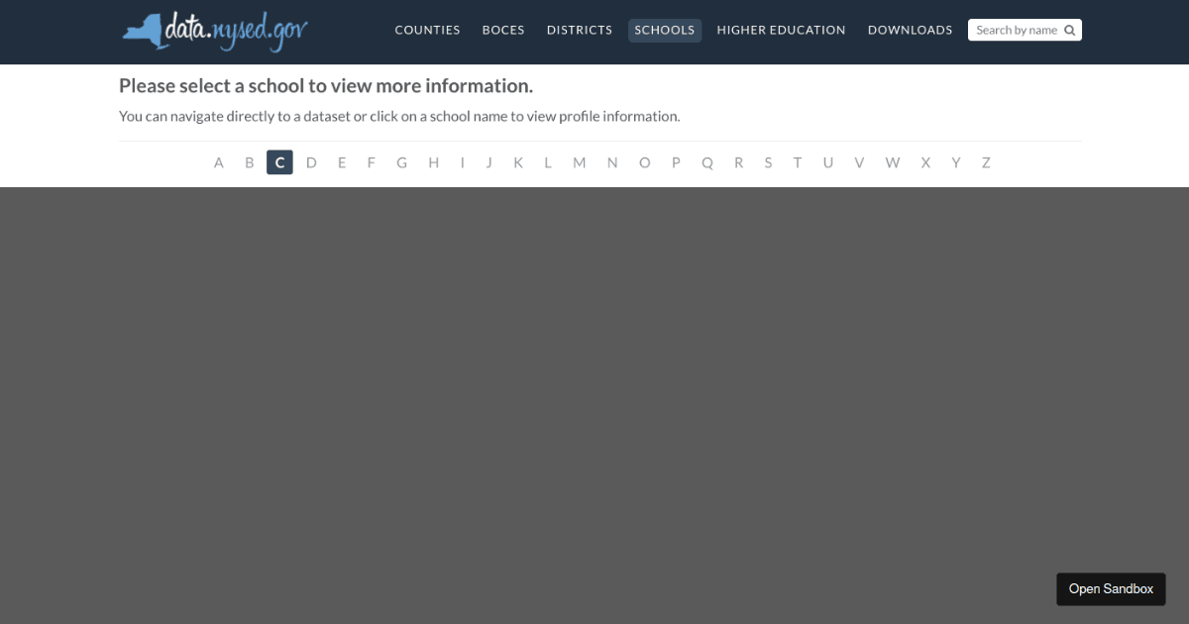Screen dimensions: 1189x624
Task: Select letter A in the alphabet index
Action: click(x=218, y=161)
